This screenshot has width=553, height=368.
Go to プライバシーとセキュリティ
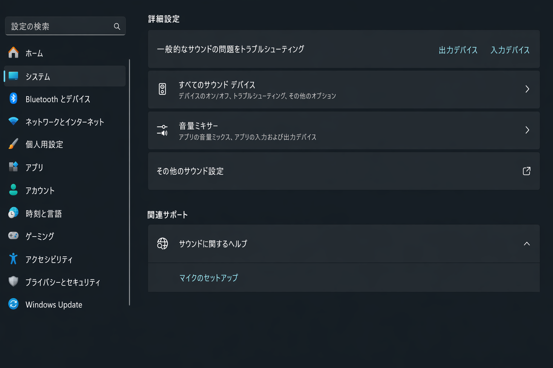point(65,282)
